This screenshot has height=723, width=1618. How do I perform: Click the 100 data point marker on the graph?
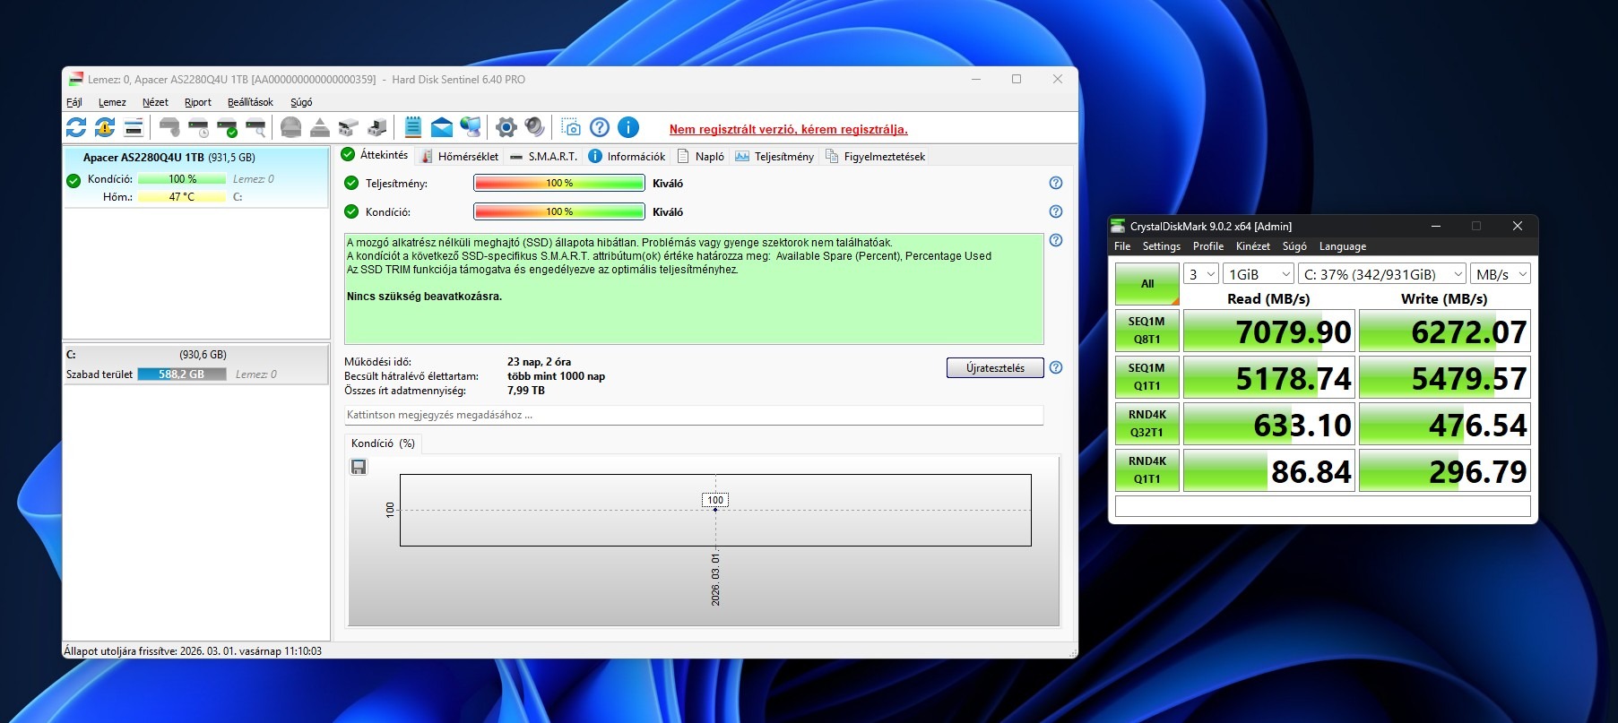pyautogui.click(x=715, y=510)
